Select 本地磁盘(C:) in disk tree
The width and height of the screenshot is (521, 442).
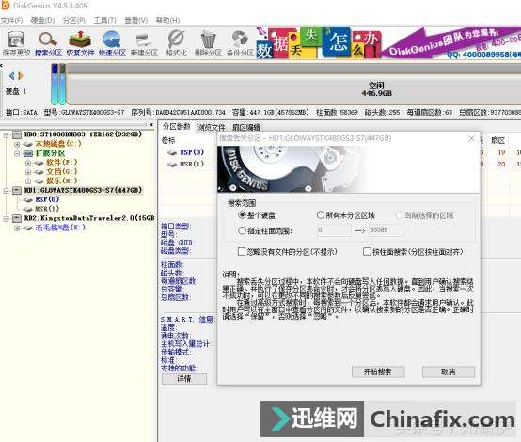click(x=58, y=144)
